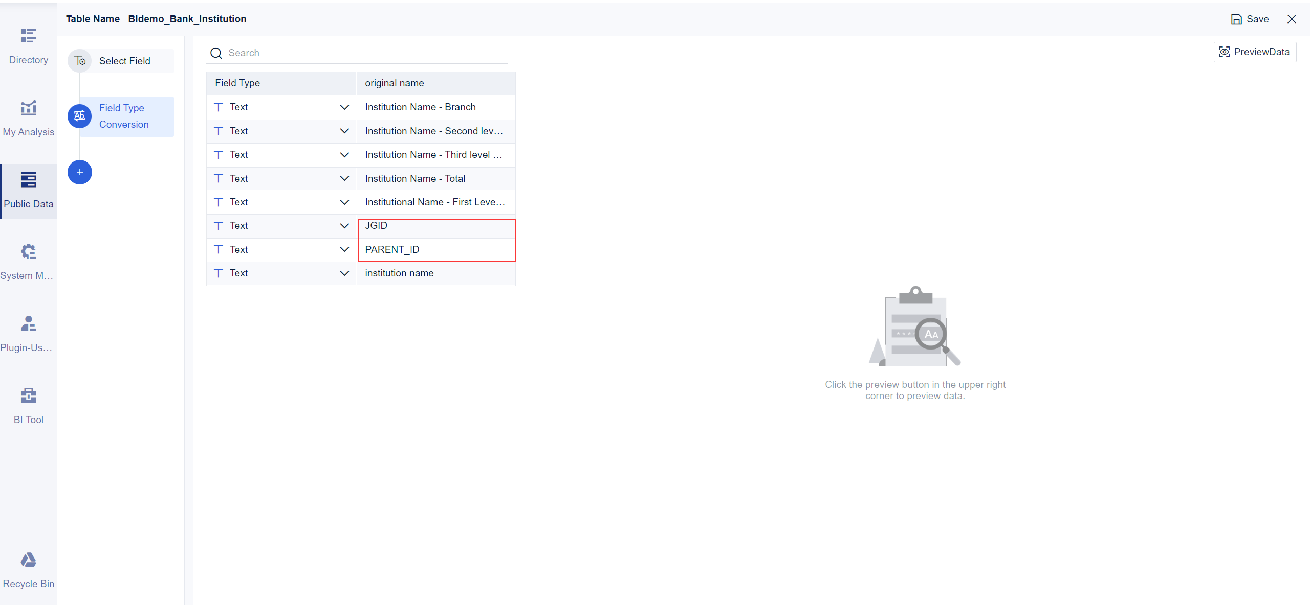Image resolution: width=1310 pixels, height=605 pixels.
Task: Open System Management in the sidebar
Action: [28, 262]
